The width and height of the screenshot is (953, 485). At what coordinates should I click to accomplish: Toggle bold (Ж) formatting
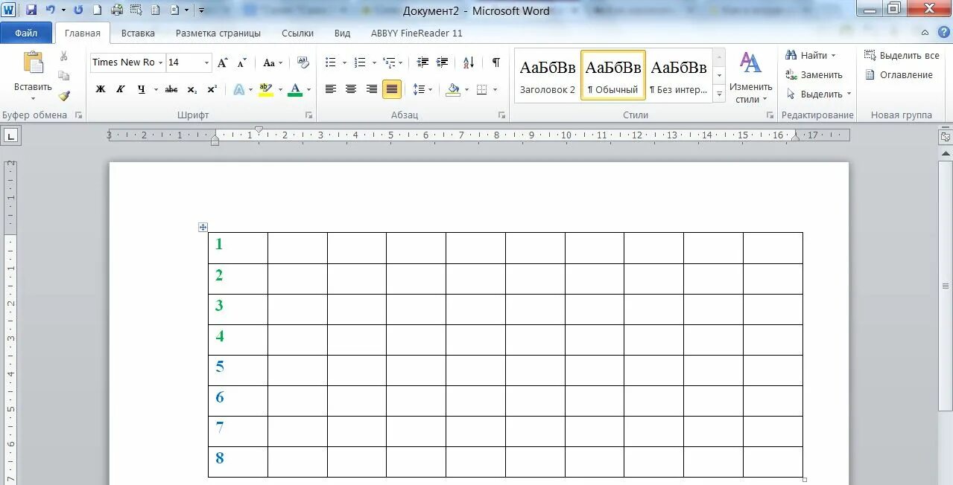pyautogui.click(x=101, y=89)
